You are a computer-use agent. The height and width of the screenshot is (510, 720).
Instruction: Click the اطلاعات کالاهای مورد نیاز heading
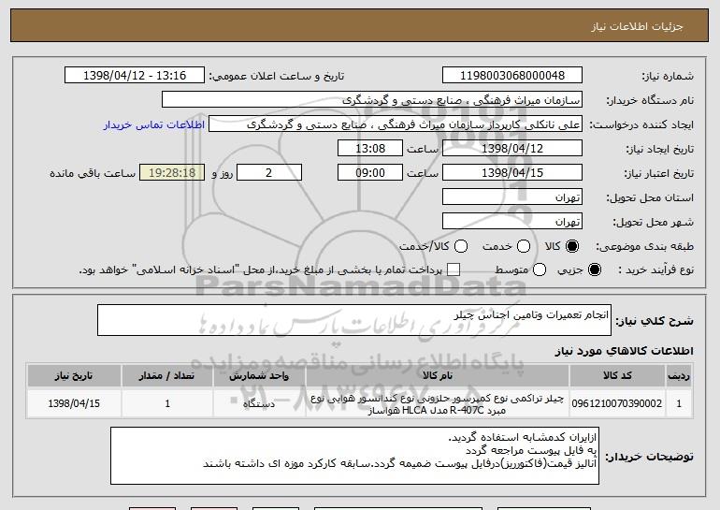point(625,351)
